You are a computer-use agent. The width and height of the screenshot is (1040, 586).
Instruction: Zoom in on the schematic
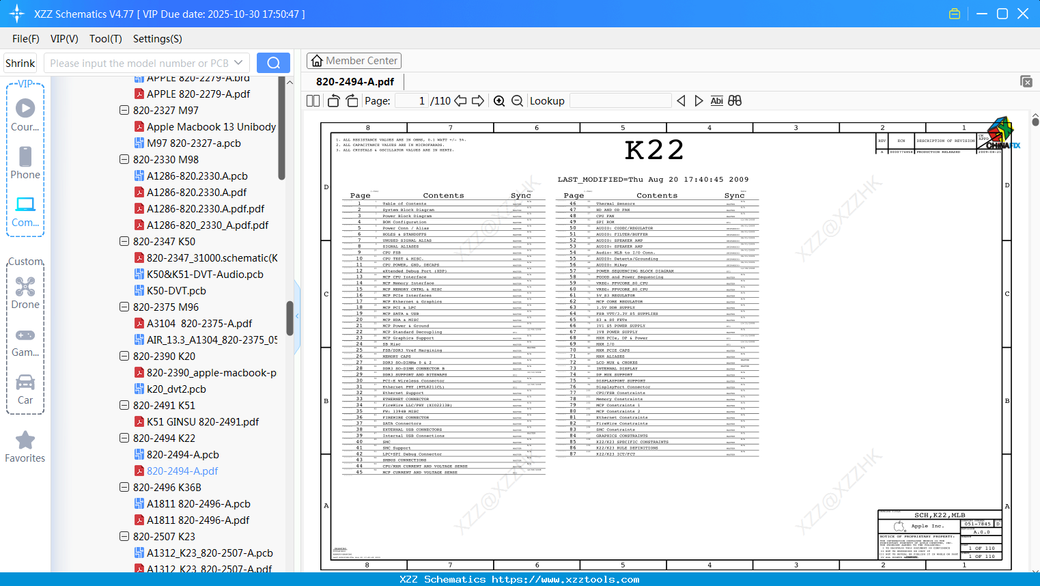pyautogui.click(x=499, y=101)
